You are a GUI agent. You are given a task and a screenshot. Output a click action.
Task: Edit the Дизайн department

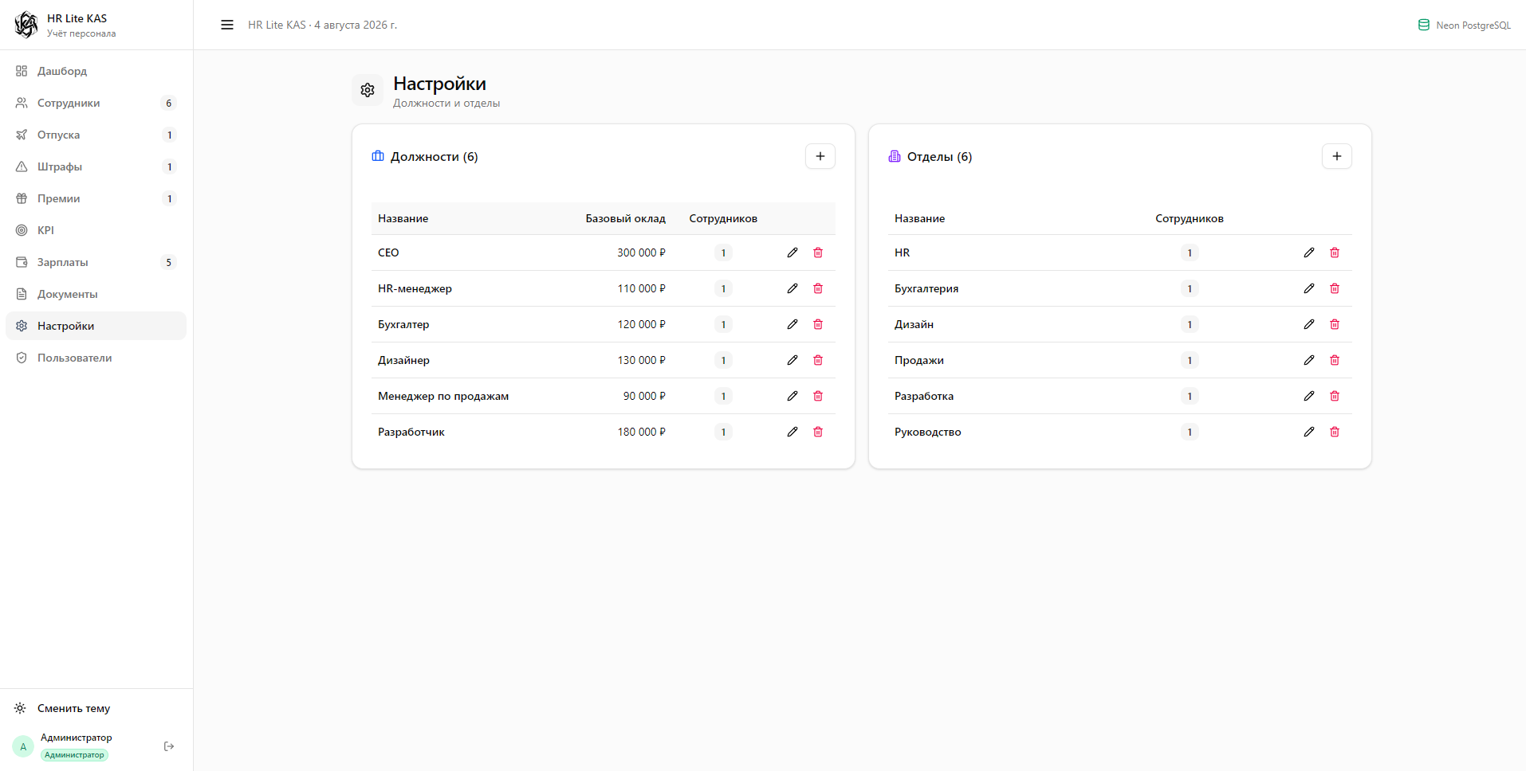tap(1309, 324)
